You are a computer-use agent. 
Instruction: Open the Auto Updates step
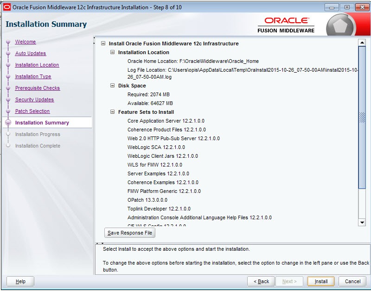tap(31, 53)
